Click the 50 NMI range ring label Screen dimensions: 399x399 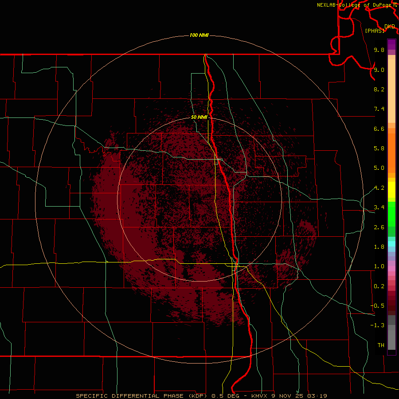tap(199, 117)
